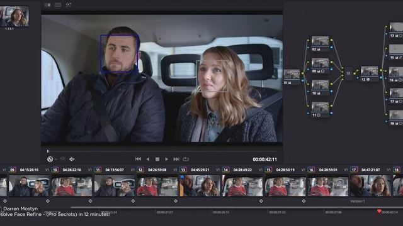Image resolution: width=403 pixels, height=226 pixels.
Task: Toggle split screen icon above viewer
Action: pyautogui.click(x=58, y=5)
